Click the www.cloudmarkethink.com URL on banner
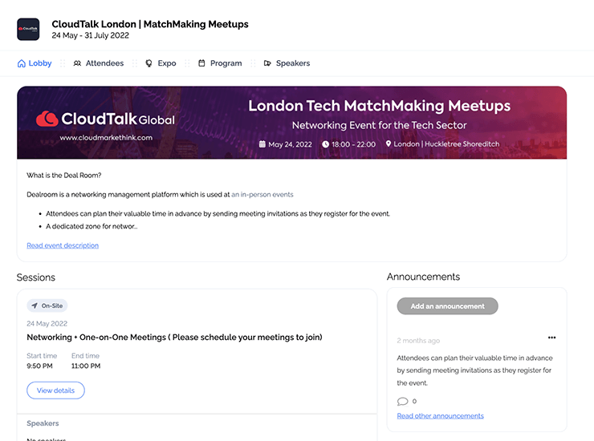The width and height of the screenshot is (594, 441). point(106,138)
